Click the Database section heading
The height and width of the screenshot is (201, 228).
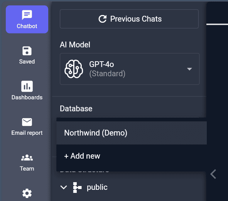tap(76, 109)
